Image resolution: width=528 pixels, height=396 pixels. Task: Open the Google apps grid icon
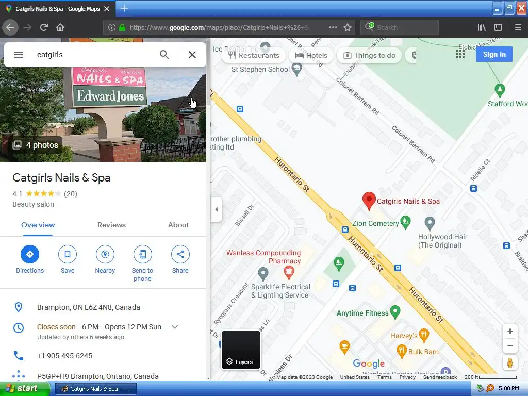coord(460,54)
